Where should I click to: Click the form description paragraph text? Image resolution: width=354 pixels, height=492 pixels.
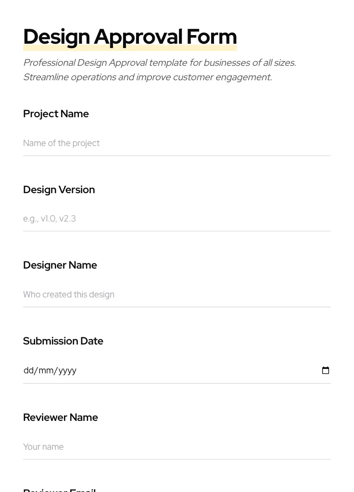[160, 70]
